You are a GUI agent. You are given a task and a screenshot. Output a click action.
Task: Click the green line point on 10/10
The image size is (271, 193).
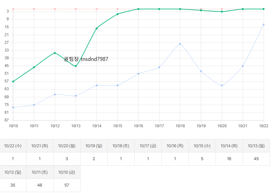click(x=13, y=82)
